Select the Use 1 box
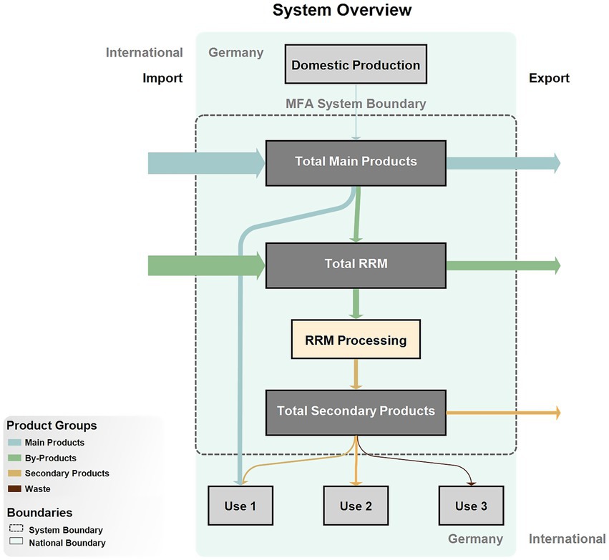This screenshot has width=609, height=560. [240, 506]
